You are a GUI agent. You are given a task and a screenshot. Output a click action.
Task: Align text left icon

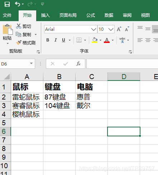click(140, 40)
